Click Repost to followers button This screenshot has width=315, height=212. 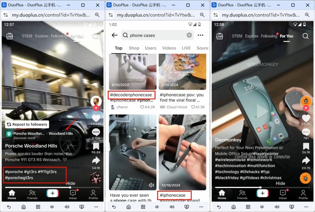[27, 124]
